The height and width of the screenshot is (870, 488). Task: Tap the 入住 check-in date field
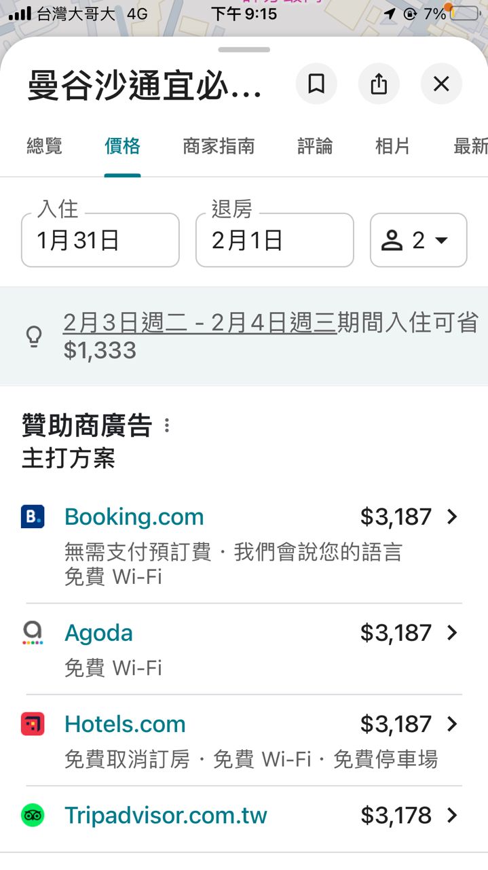point(100,241)
